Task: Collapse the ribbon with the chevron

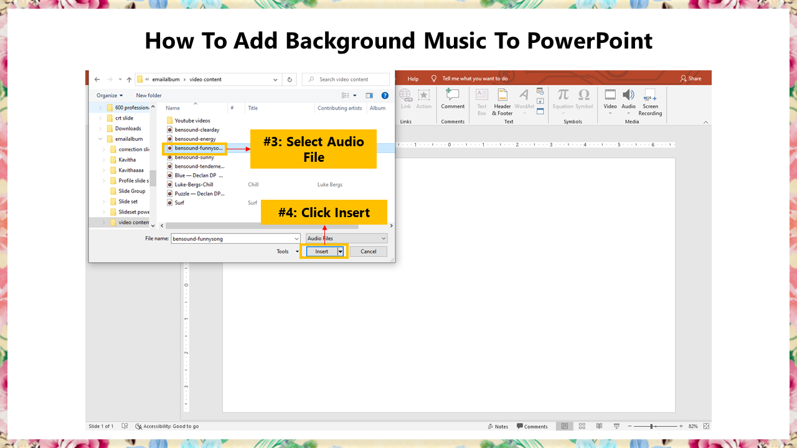Action: (705, 123)
